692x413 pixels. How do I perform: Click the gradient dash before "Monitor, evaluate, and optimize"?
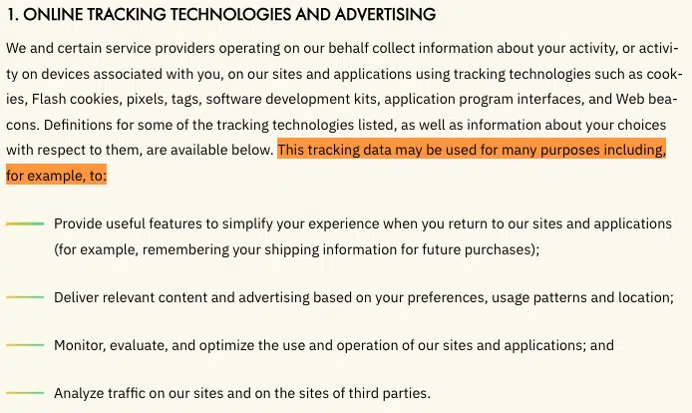25,345
